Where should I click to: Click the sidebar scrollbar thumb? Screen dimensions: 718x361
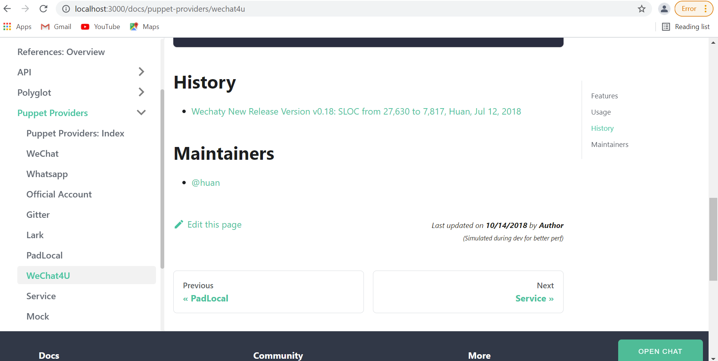pyautogui.click(x=162, y=179)
